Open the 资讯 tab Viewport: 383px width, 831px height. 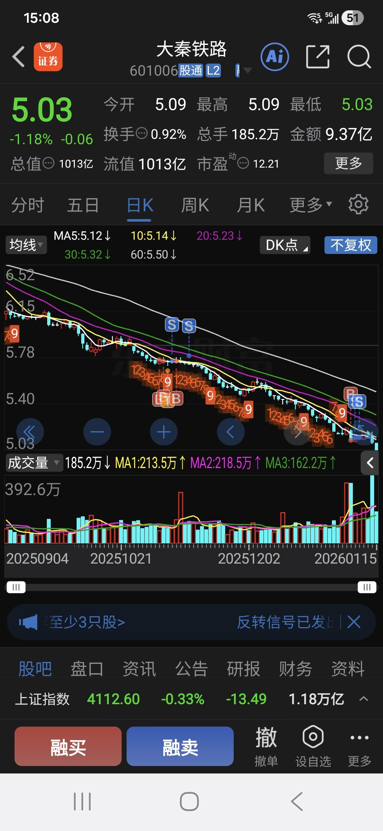pos(139,669)
